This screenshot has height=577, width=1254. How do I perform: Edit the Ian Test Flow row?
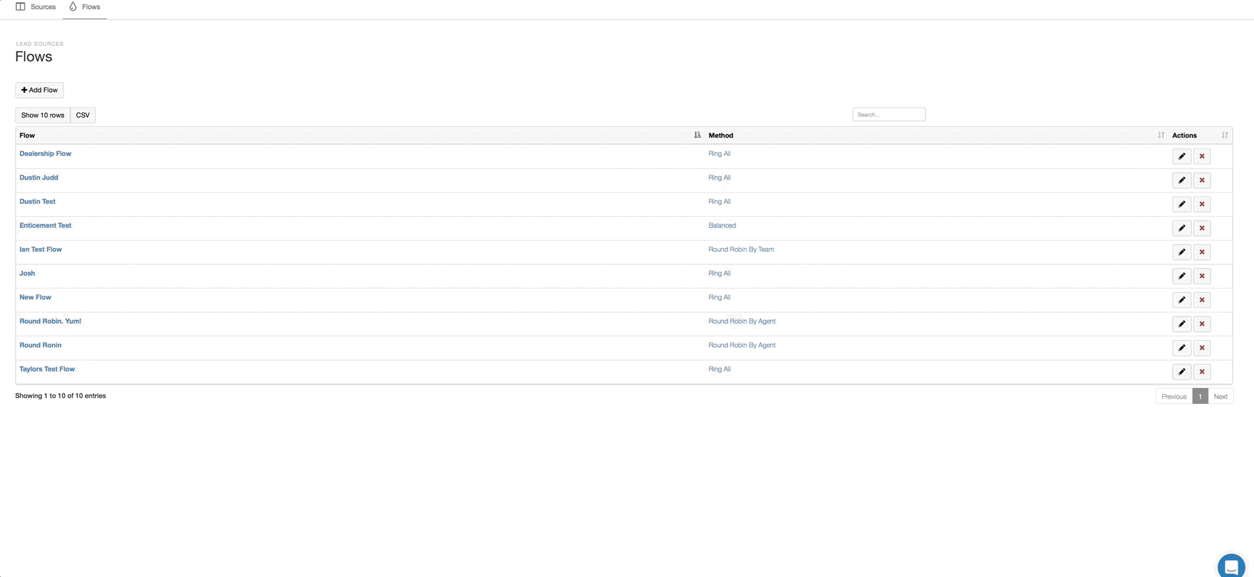(1182, 252)
